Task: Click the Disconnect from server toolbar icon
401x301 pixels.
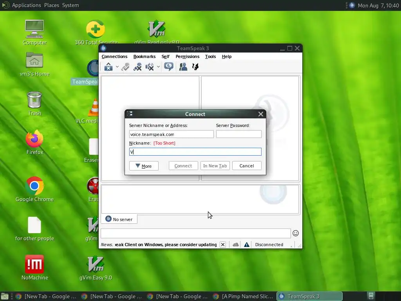Action: (x=125, y=67)
